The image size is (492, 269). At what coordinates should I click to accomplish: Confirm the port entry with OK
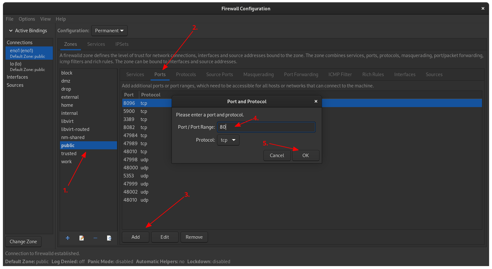pyautogui.click(x=305, y=155)
